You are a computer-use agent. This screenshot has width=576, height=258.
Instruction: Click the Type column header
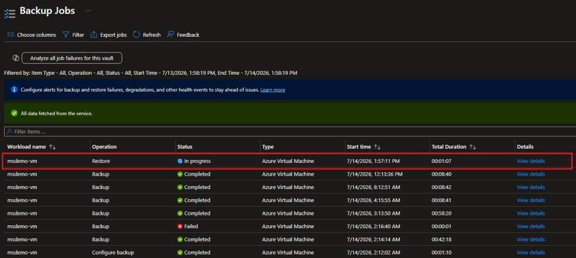268,147
